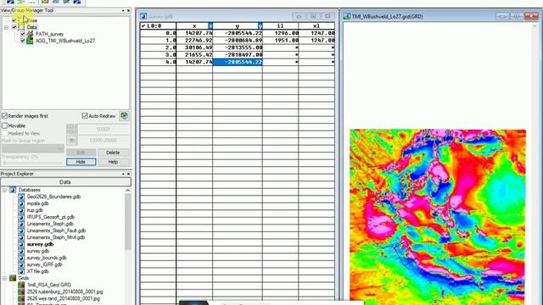The height and width of the screenshot is (305, 543).
Task: Click il cell 1296.00
Action: point(281,33)
